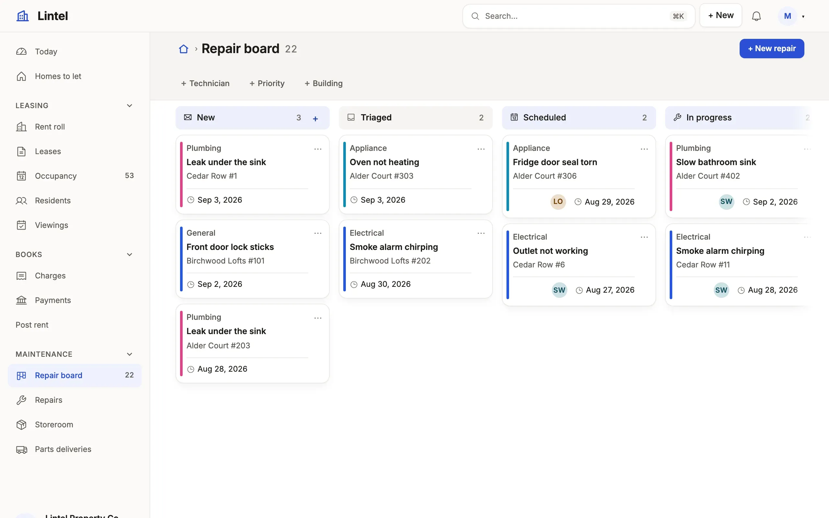Viewport: 829px width, 518px height.
Task: Click the Triaged column header
Action: click(415, 118)
